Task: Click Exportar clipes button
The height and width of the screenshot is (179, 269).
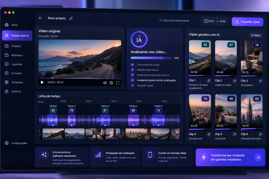Action: [247, 22]
